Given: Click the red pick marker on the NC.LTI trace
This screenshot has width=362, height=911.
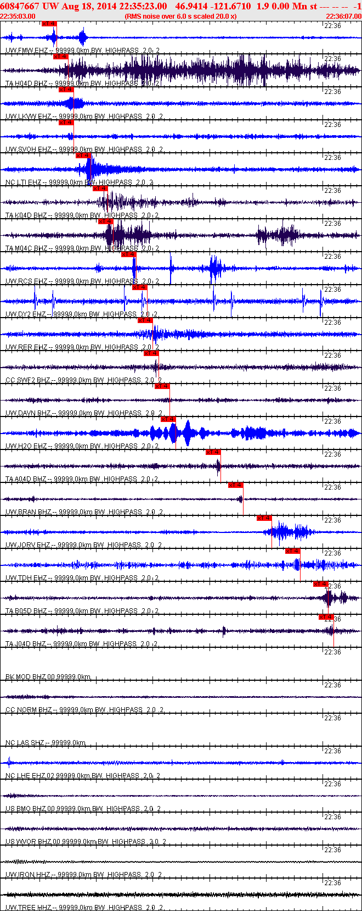Looking at the screenshot, I should point(83,155).
